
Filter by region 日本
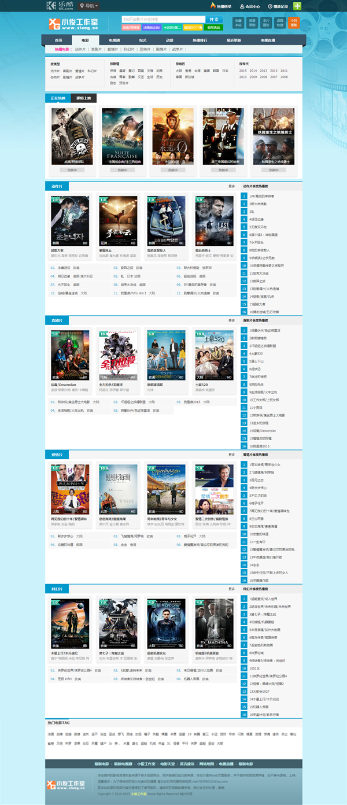click(x=224, y=71)
